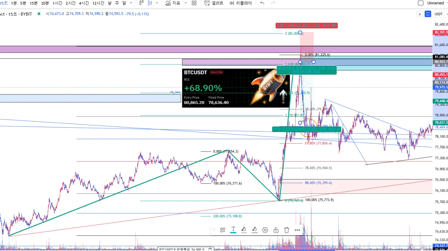Click the black 81,085.8 price scale label
Image resolution: width=448 pixels, height=251 pixels.
point(441,57)
